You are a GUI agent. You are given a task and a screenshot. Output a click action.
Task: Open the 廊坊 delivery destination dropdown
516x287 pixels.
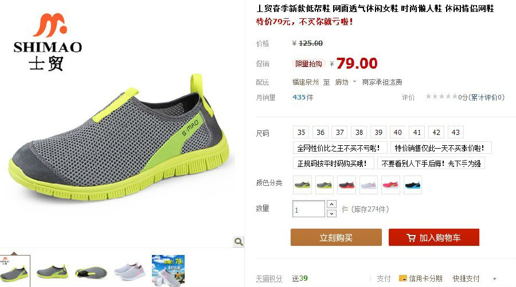point(346,82)
